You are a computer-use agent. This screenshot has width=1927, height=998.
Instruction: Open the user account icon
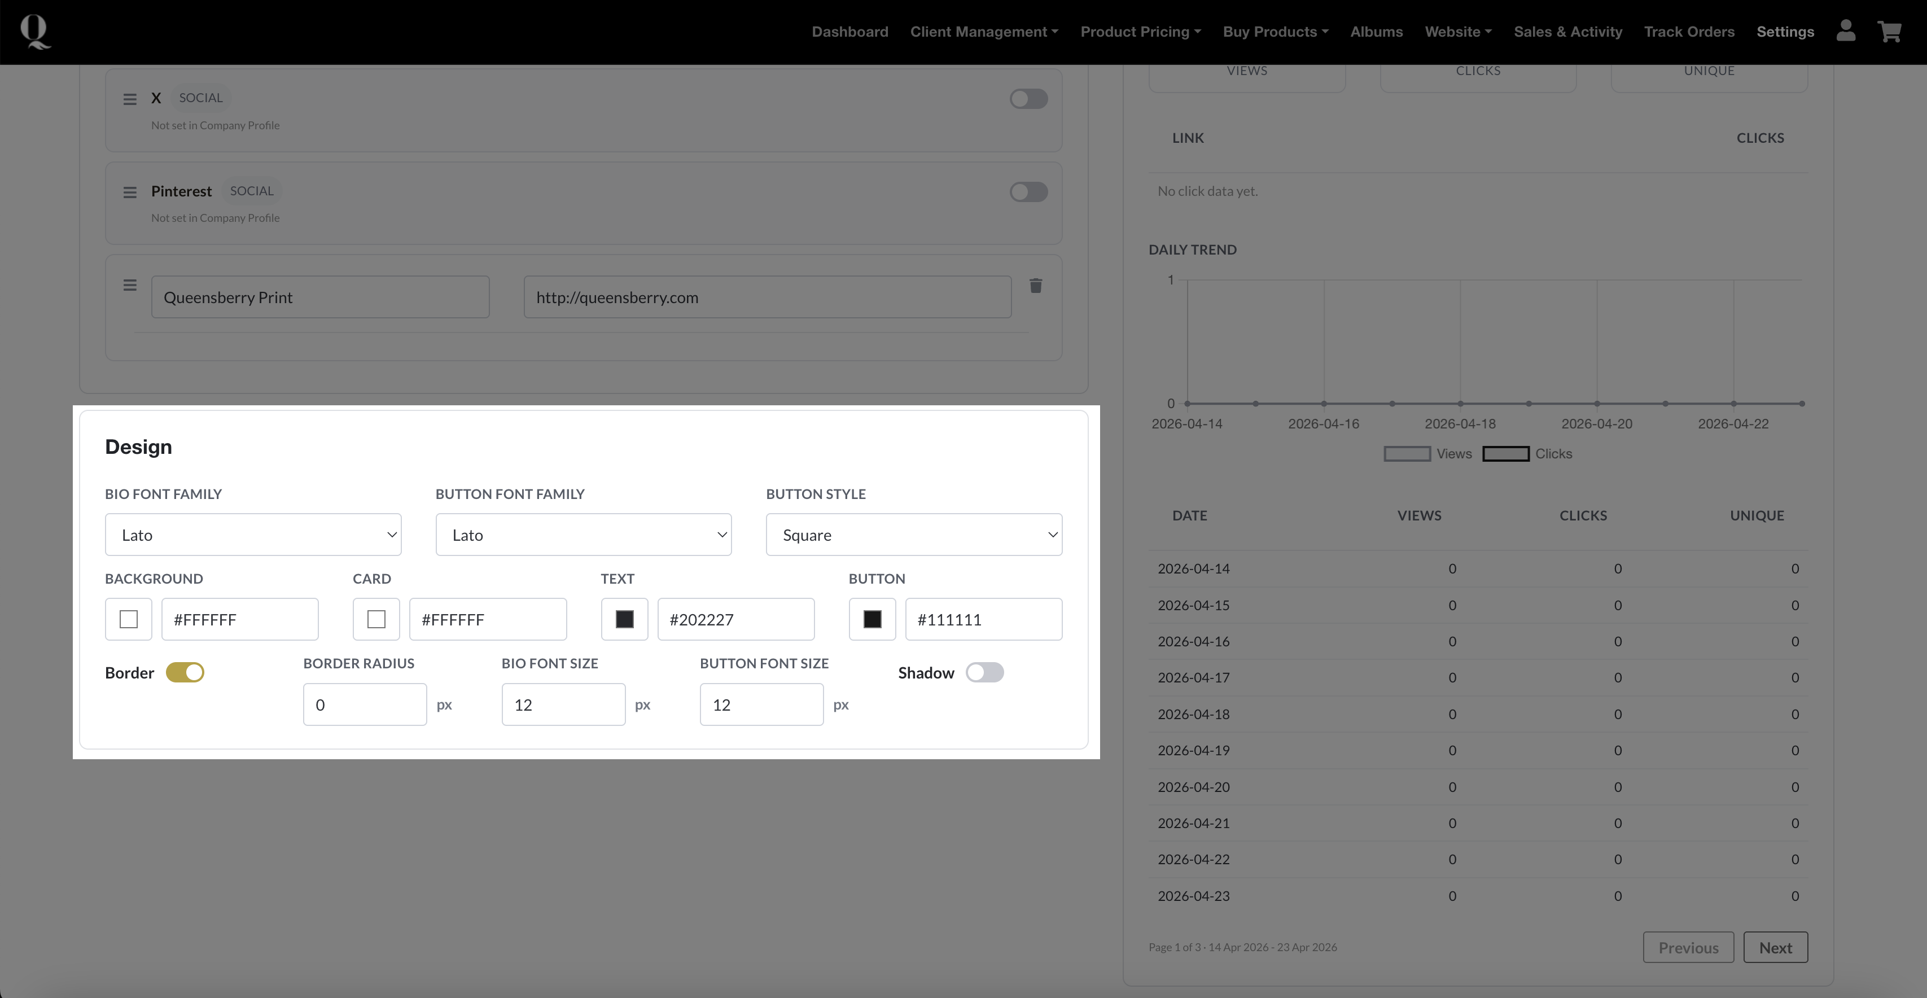pos(1846,32)
